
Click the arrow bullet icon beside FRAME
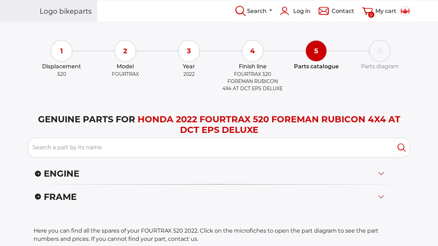click(x=38, y=197)
